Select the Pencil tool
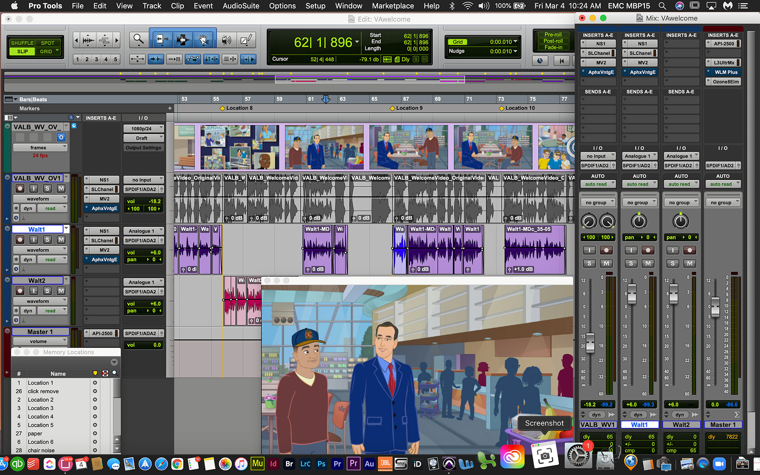This screenshot has width=760, height=475. (x=247, y=39)
